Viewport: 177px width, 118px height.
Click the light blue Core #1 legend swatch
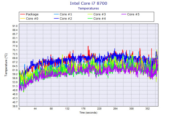coord(56,14)
